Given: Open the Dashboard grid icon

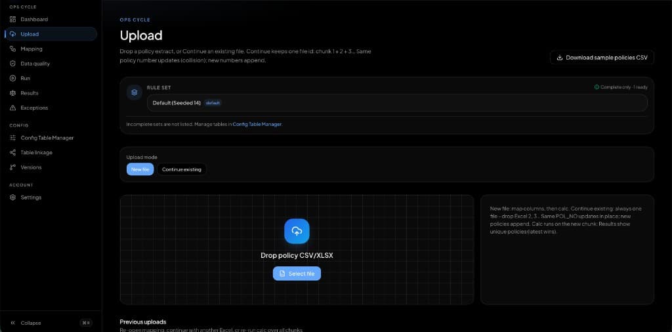Looking at the screenshot, I should 12,19.
